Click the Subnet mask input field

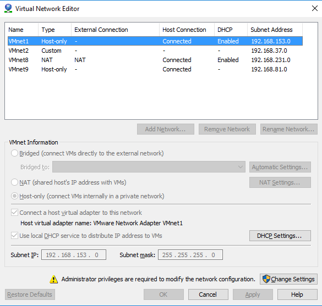tap(190, 255)
